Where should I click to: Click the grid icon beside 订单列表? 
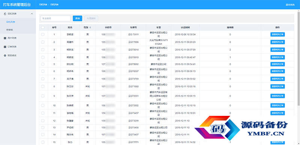coord(5,47)
